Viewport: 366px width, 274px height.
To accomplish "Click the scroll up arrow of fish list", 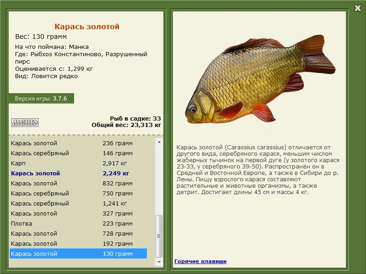I will (159, 142).
